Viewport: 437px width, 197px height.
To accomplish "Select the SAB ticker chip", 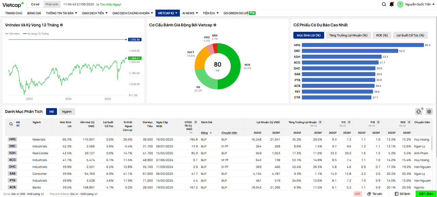I will point(12,174).
